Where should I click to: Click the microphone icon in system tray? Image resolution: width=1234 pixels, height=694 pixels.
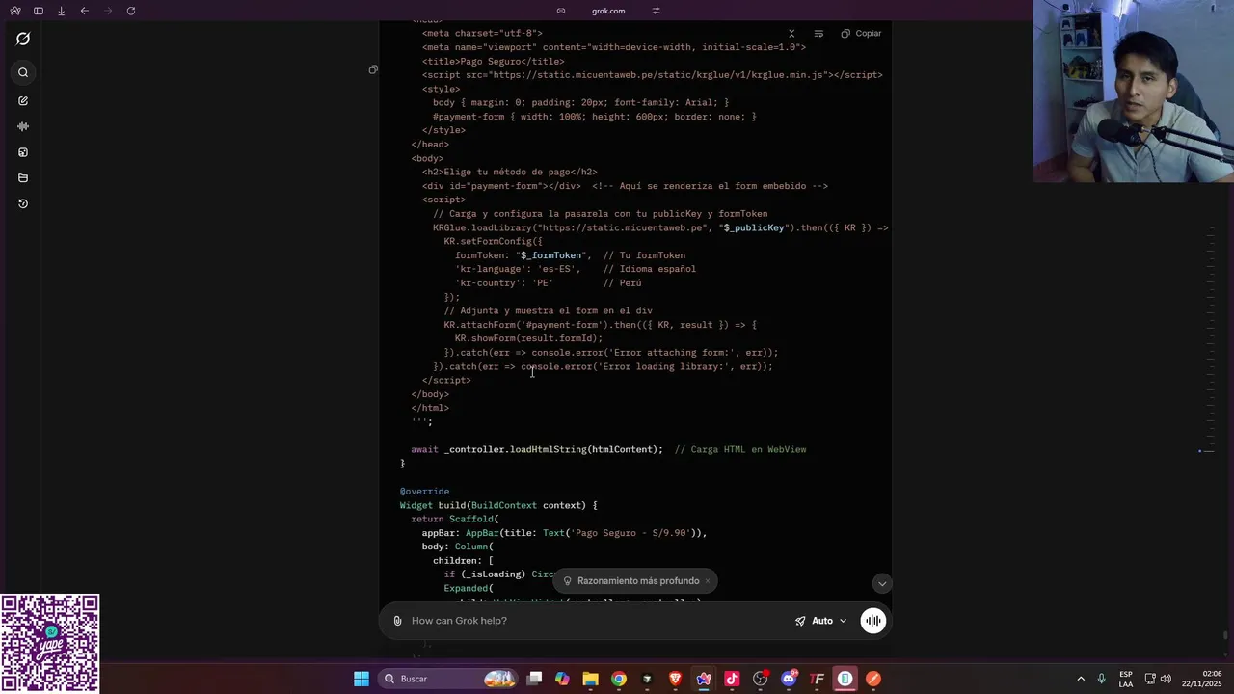(1102, 679)
